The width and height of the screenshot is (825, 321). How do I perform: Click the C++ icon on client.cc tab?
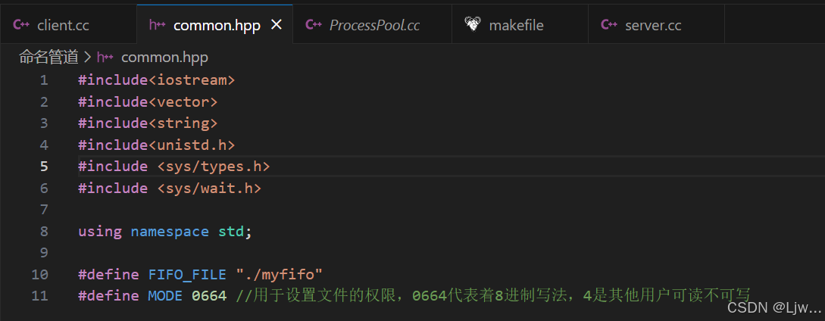[21, 25]
